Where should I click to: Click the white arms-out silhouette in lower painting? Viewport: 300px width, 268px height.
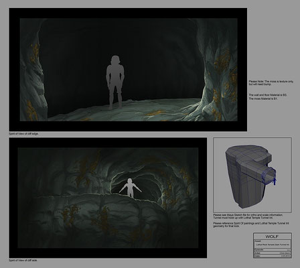pos(130,188)
